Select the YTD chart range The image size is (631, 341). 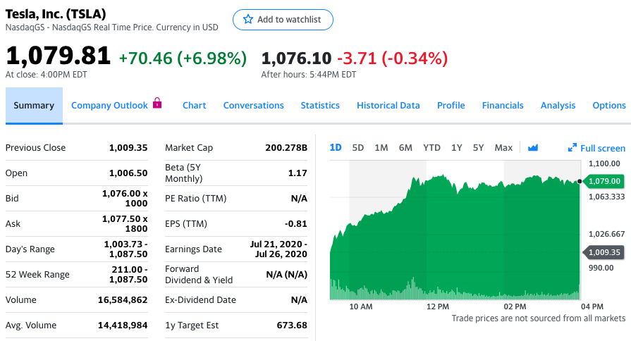coord(431,147)
